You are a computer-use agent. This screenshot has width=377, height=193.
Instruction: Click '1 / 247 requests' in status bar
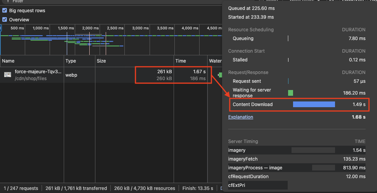click(x=21, y=188)
